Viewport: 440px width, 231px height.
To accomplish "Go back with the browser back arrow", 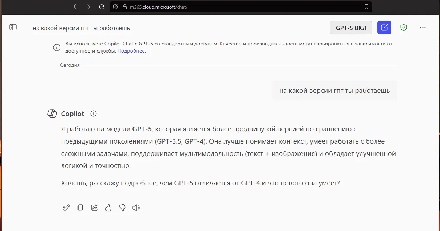I will pyautogui.click(x=75, y=7).
